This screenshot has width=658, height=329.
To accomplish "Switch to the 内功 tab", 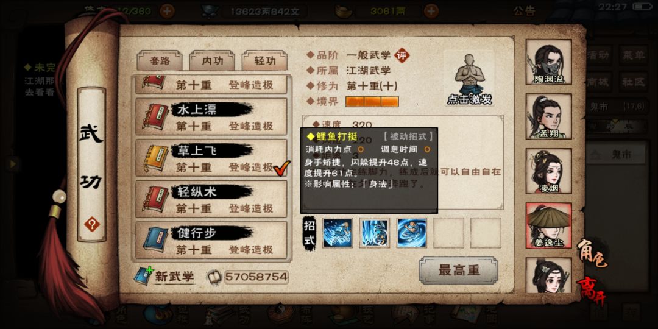I will 213,61.
